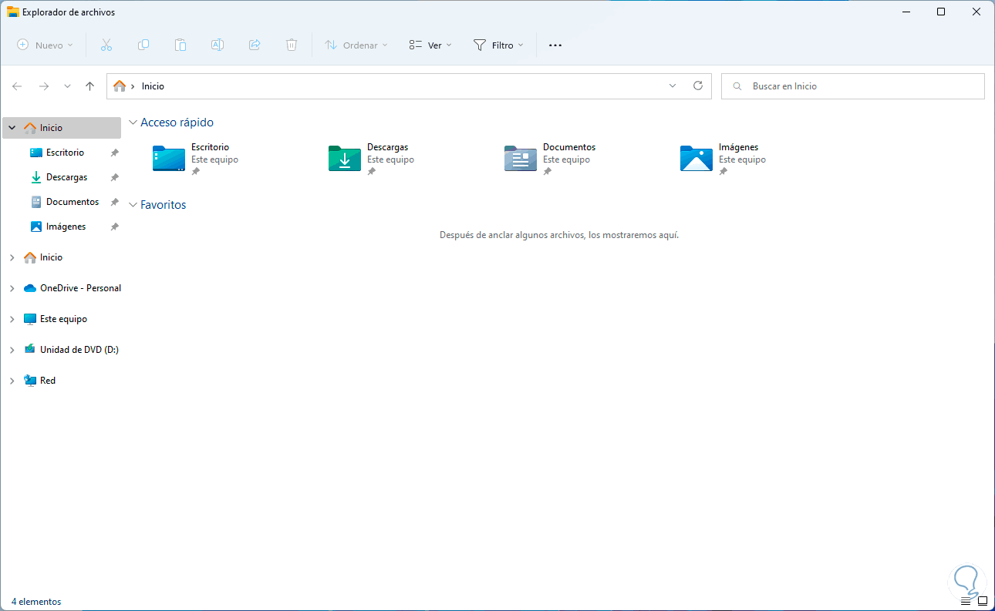The width and height of the screenshot is (995, 611).
Task: Open the Nuevo dropdown
Action: point(46,45)
